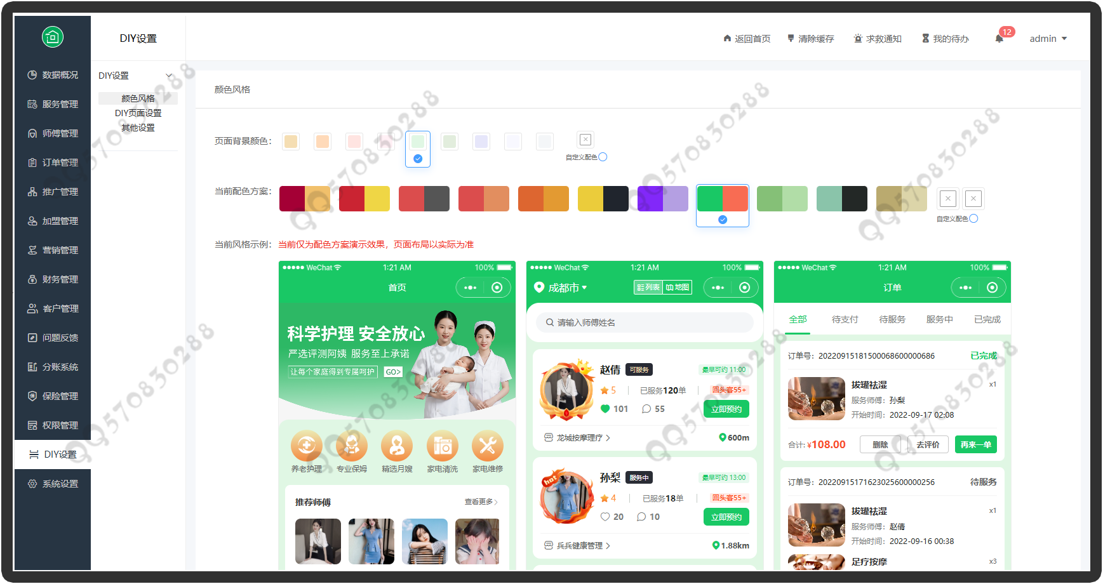This screenshot has width=1103, height=584.
Task: Click 立即预约 for 赵倩
Action: click(726, 409)
